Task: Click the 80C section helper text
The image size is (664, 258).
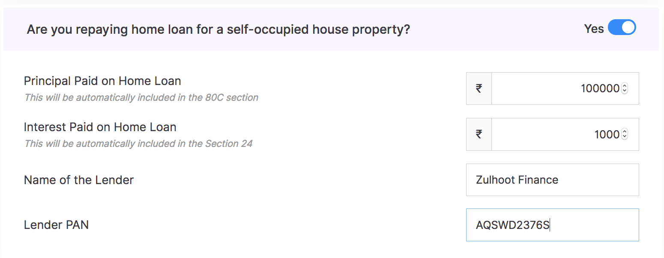Action: [x=141, y=97]
